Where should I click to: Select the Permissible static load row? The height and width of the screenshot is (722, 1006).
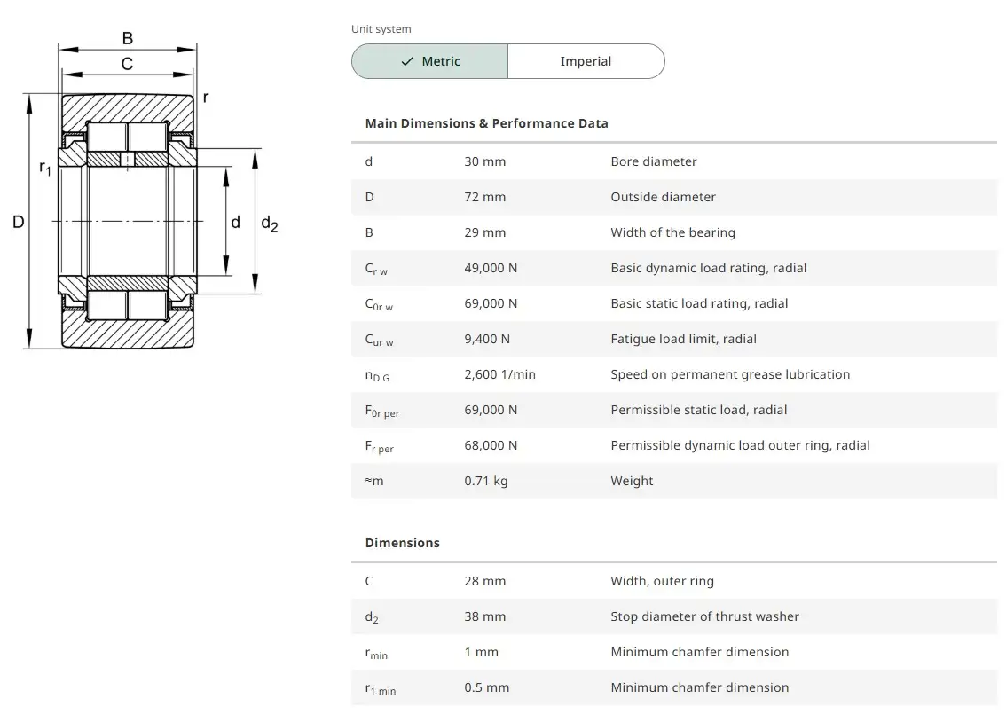673,410
